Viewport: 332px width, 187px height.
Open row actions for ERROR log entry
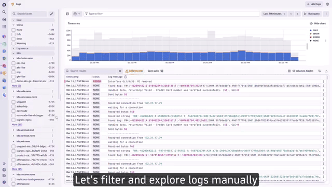coord(323,82)
